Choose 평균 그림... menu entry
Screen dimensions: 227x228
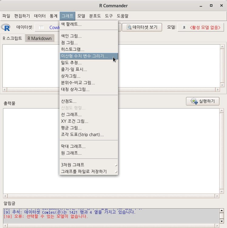[x=89, y=128]
